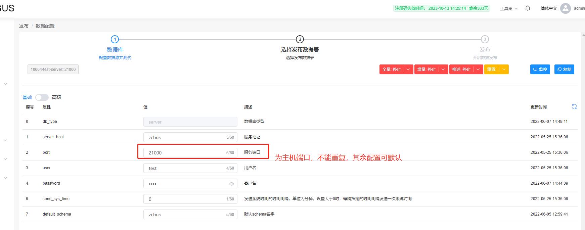Open the 工具集 menu
This screenshot has height=230, width=585.
508,8
